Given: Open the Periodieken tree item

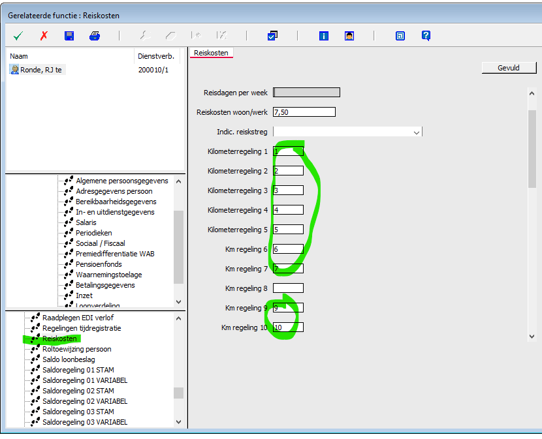Looking at the screenshot, I should tap(93, 233).
